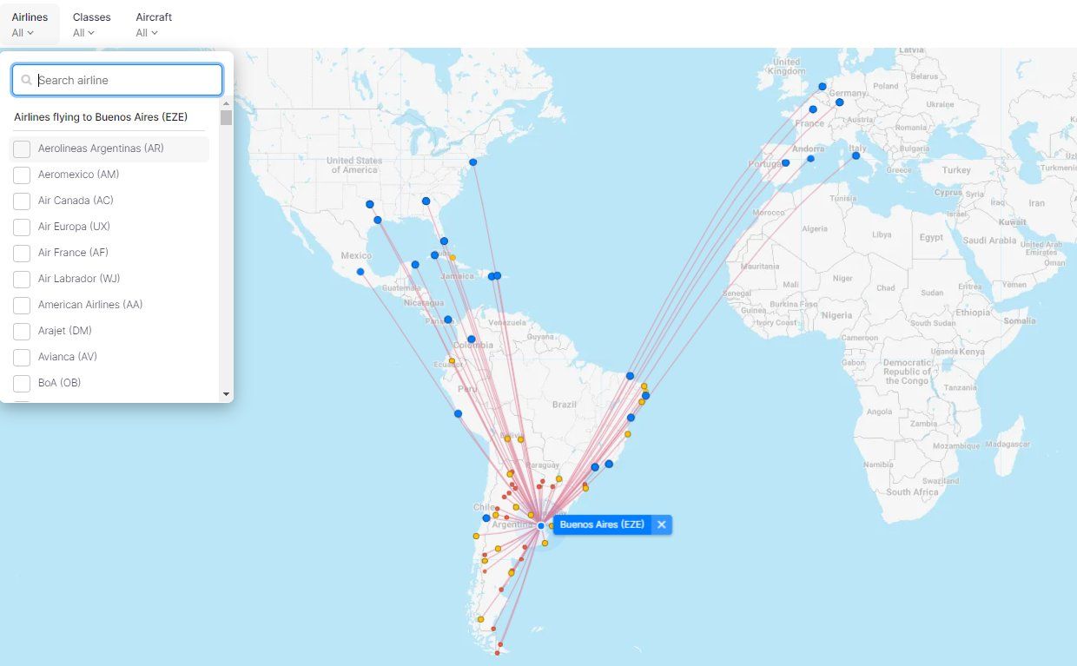Click the Buenos Aires (EZE) label
The height and width of the screenshot is (666, 1077).
pos(602,524)
